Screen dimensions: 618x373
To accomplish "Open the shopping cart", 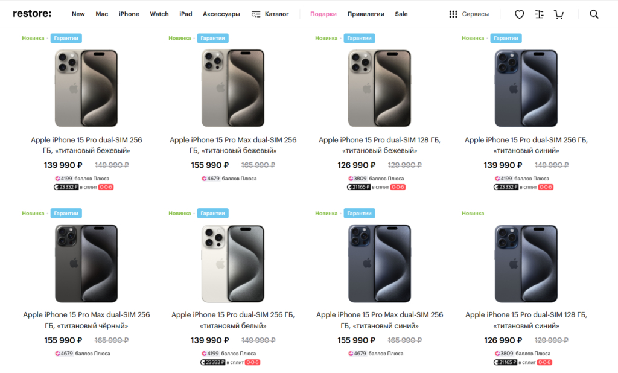I will tap(559, 14).
